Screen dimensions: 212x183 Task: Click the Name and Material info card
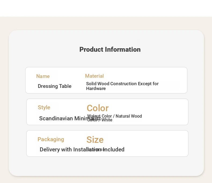(106, 80)
